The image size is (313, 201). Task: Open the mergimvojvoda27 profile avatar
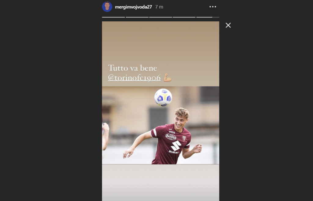(x=107, y=7)
